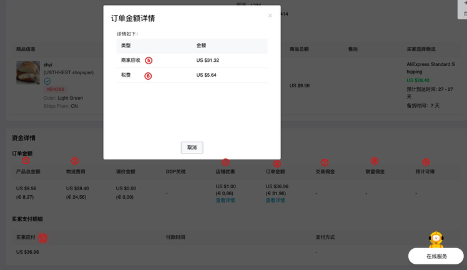Click the red marker above 产品总金额
Screen dimensions: 467x270
[x=26, y=161]
